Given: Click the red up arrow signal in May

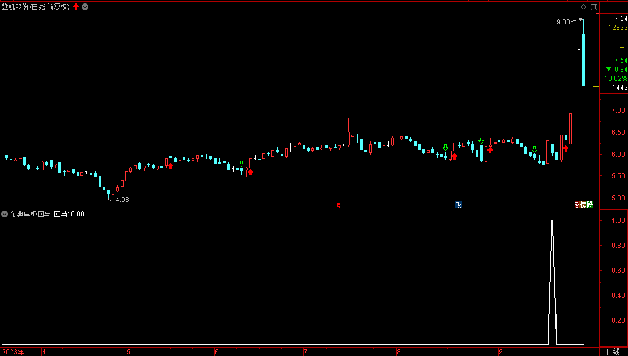Looking at the screenshot, I should coord(171,166).
